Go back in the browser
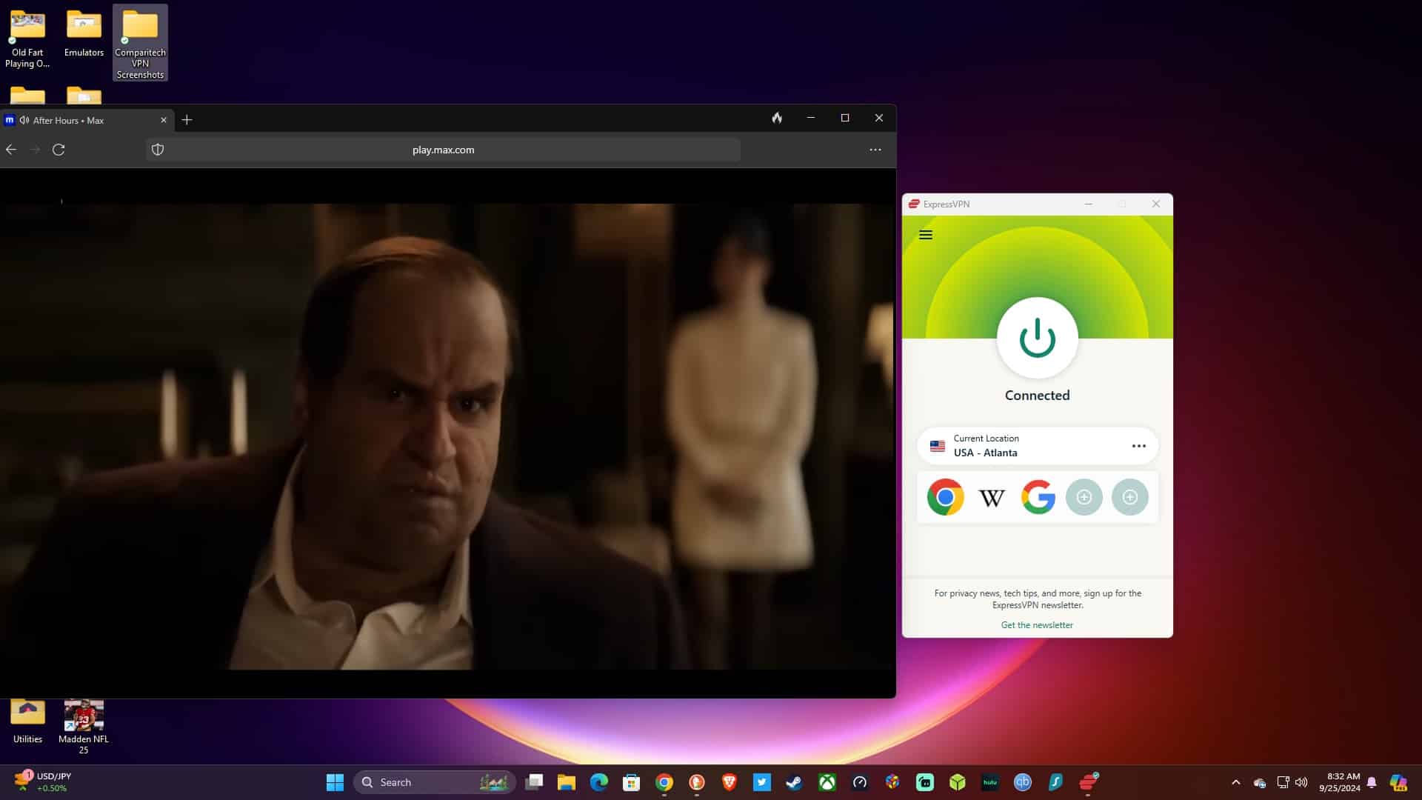The image size is (1422, 800). 11,150
